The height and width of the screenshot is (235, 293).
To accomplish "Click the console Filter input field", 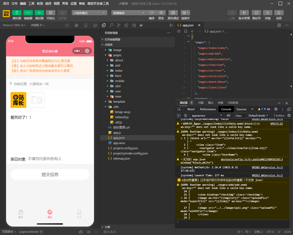I will point(241,116).
